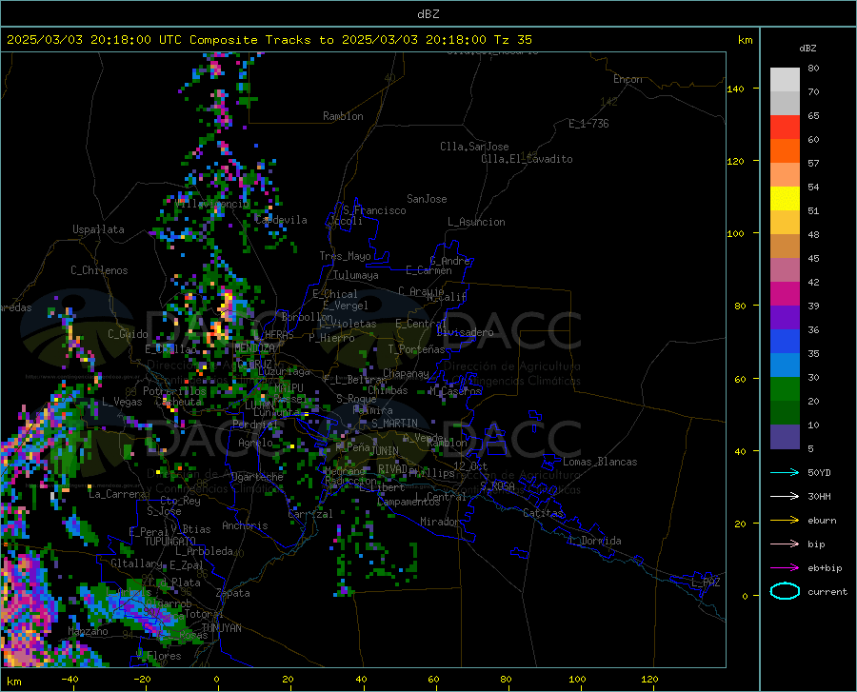Choose the mauve swatch between 45 and 42
This screenshot has width=857, height=692.
(785, 269)
